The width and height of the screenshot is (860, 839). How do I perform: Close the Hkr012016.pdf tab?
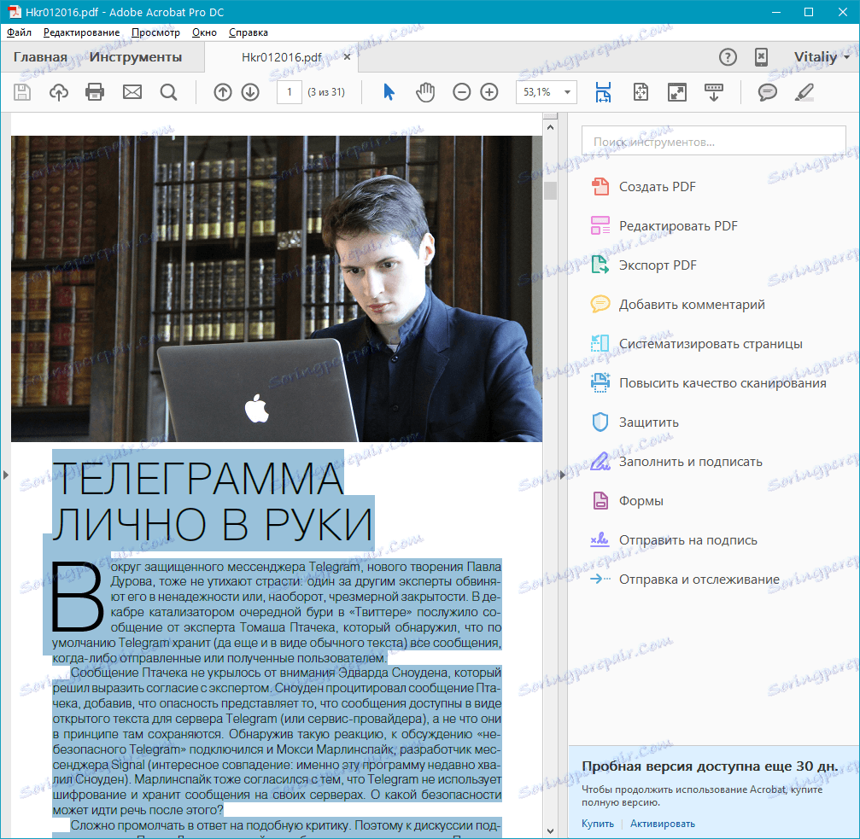pyautogui.click(x=347, y=57)
